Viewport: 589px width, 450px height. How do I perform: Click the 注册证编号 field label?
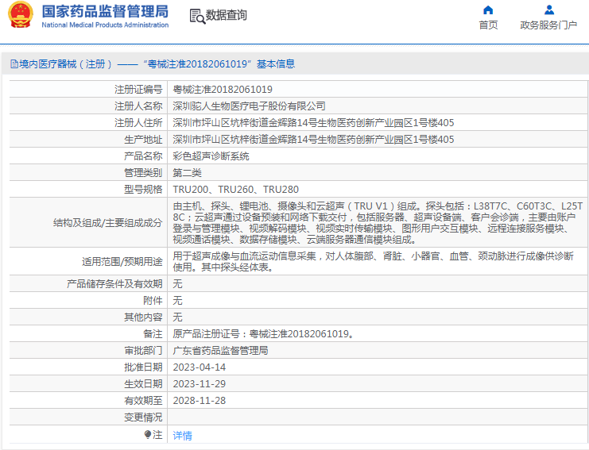pyautogui.click(x=138, y=90)
